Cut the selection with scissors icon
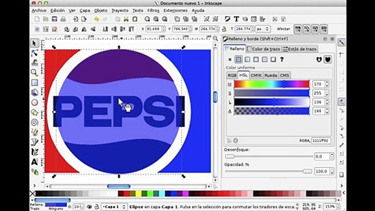The width and height of the screenshot is (375, 211). 126,19
